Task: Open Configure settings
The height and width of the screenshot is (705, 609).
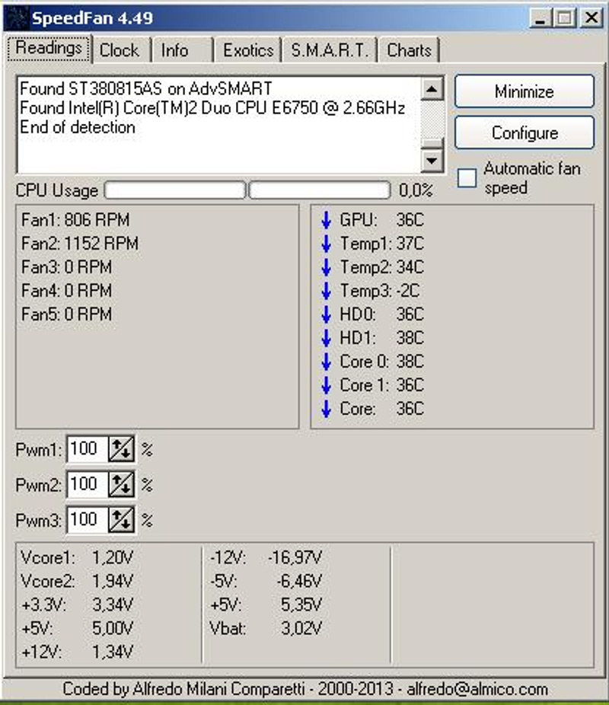Action: [525, 133]
